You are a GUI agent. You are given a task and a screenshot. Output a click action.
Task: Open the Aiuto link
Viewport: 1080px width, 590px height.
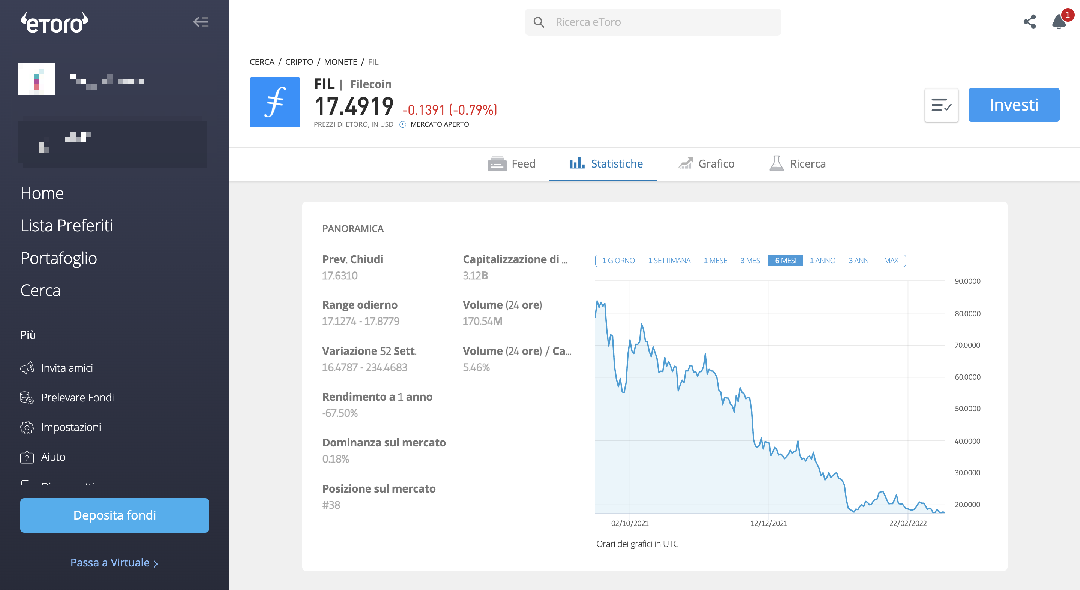pos(53,457)
